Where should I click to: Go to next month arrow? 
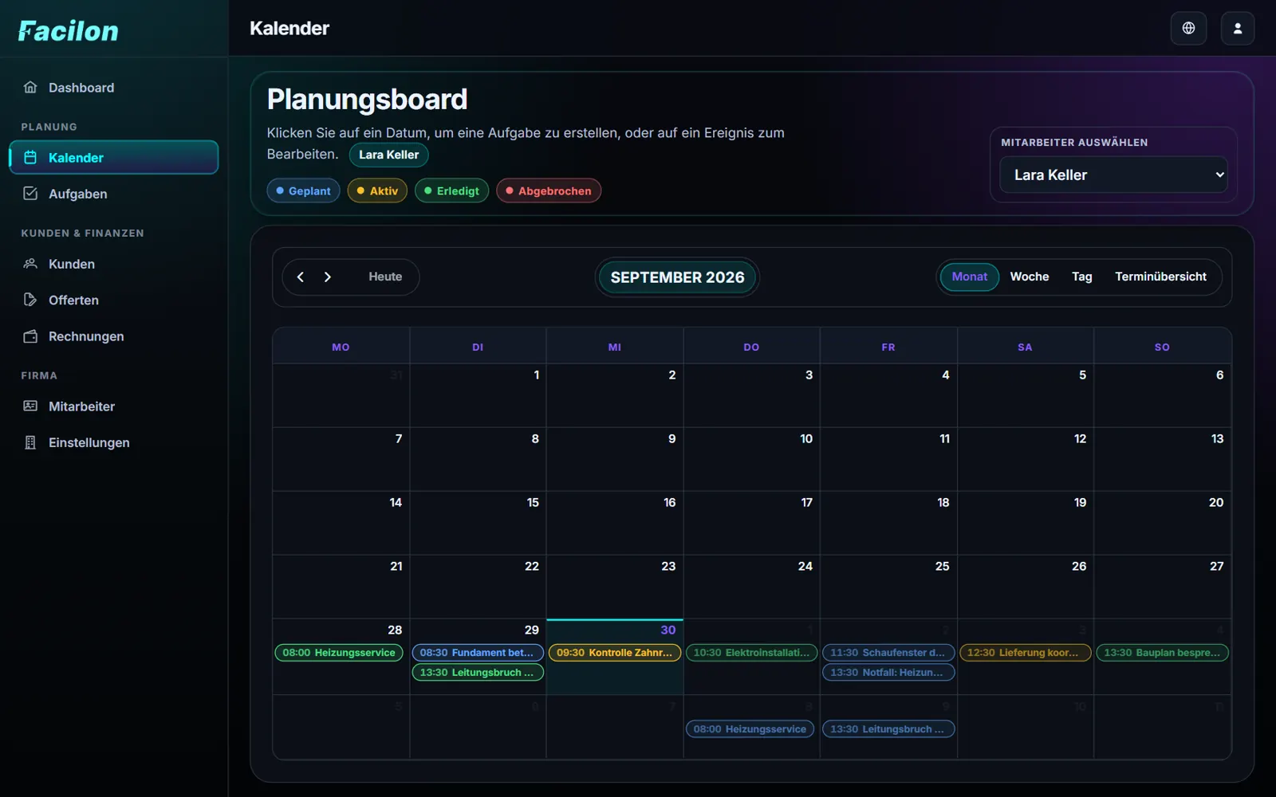[x=328, y=277]
